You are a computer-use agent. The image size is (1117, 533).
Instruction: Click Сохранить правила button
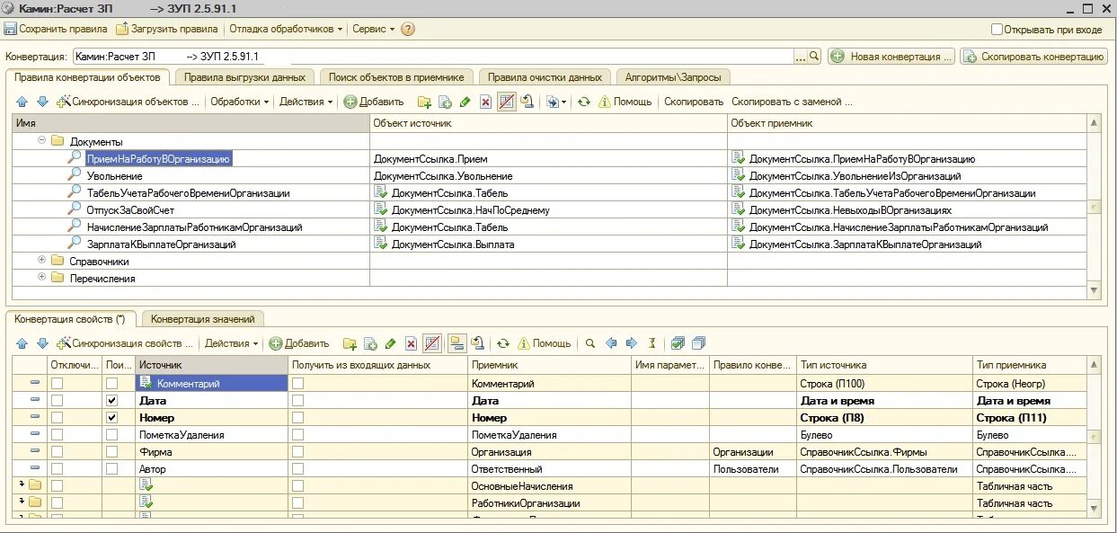click(55, 29)
